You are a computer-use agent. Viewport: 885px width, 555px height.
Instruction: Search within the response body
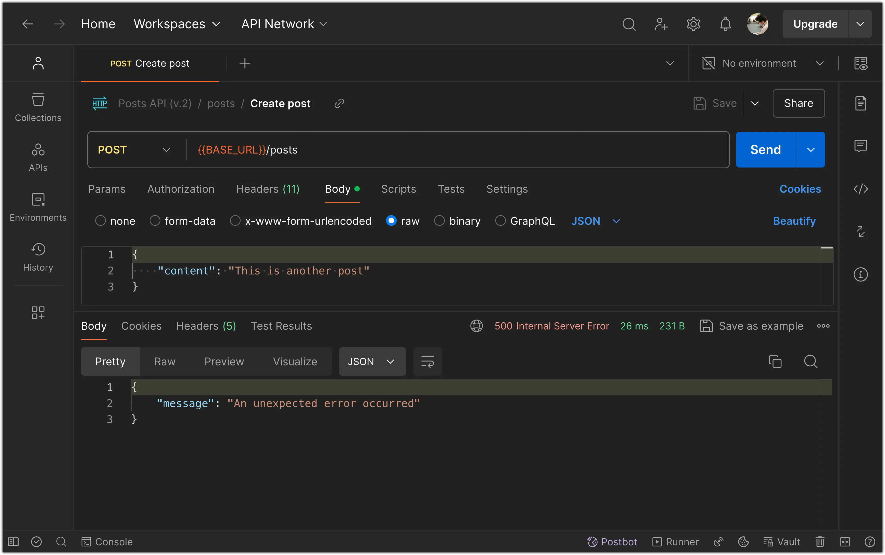(810, 362)
